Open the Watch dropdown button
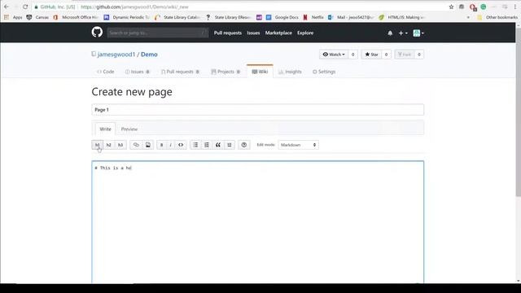Image resolution: width=521 pixels, height=293 pixels. point(334,55)
